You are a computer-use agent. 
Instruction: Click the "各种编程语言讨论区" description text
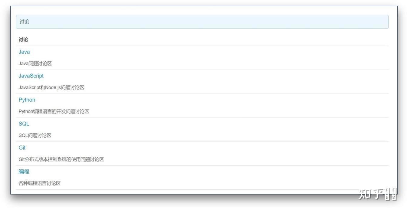point(39,183)
